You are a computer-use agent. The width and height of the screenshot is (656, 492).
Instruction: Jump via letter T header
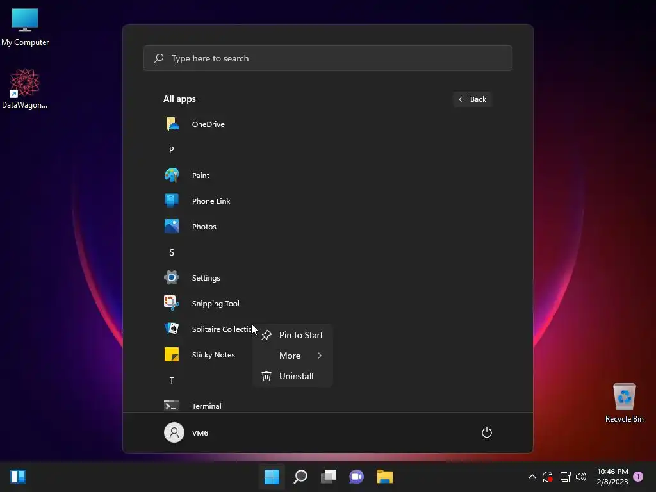tap(172, 381)
